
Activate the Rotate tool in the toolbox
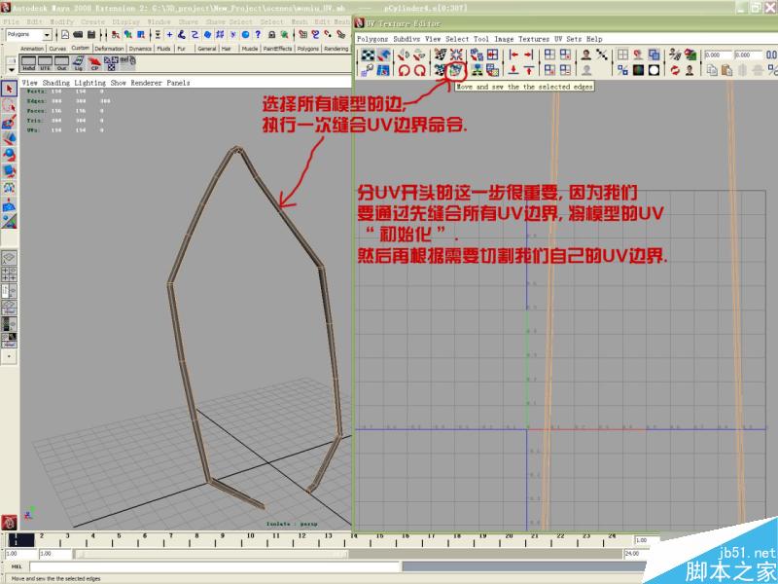coord(8,155)
